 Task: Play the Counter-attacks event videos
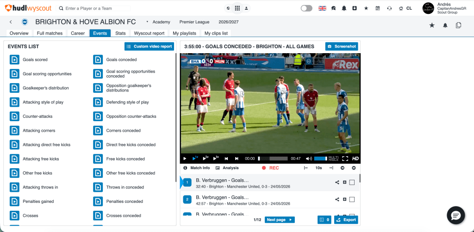[14, 116]
